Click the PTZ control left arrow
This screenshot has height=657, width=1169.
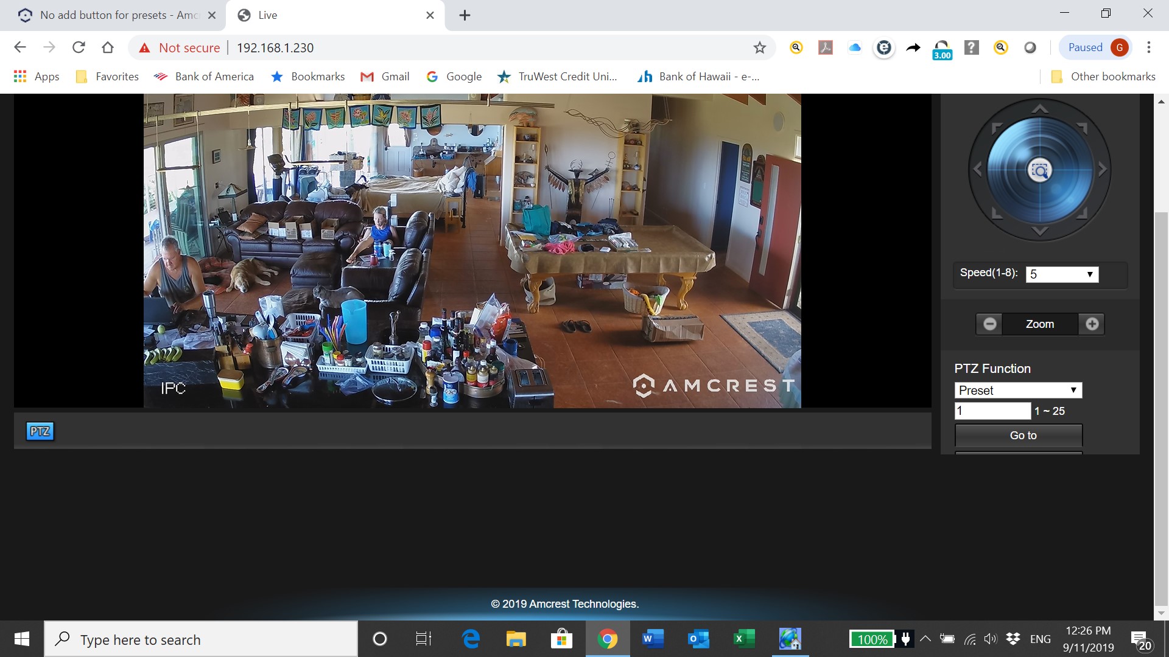click(977, 169)
